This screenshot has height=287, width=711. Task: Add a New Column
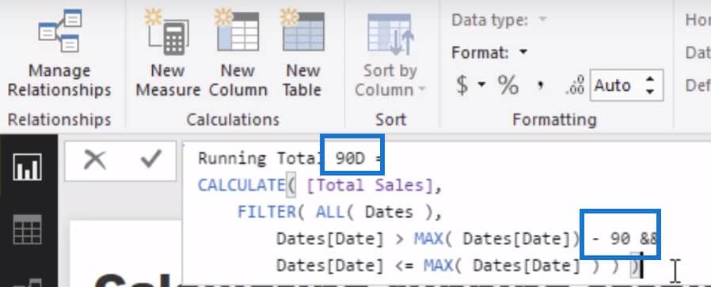pos(238,54)
